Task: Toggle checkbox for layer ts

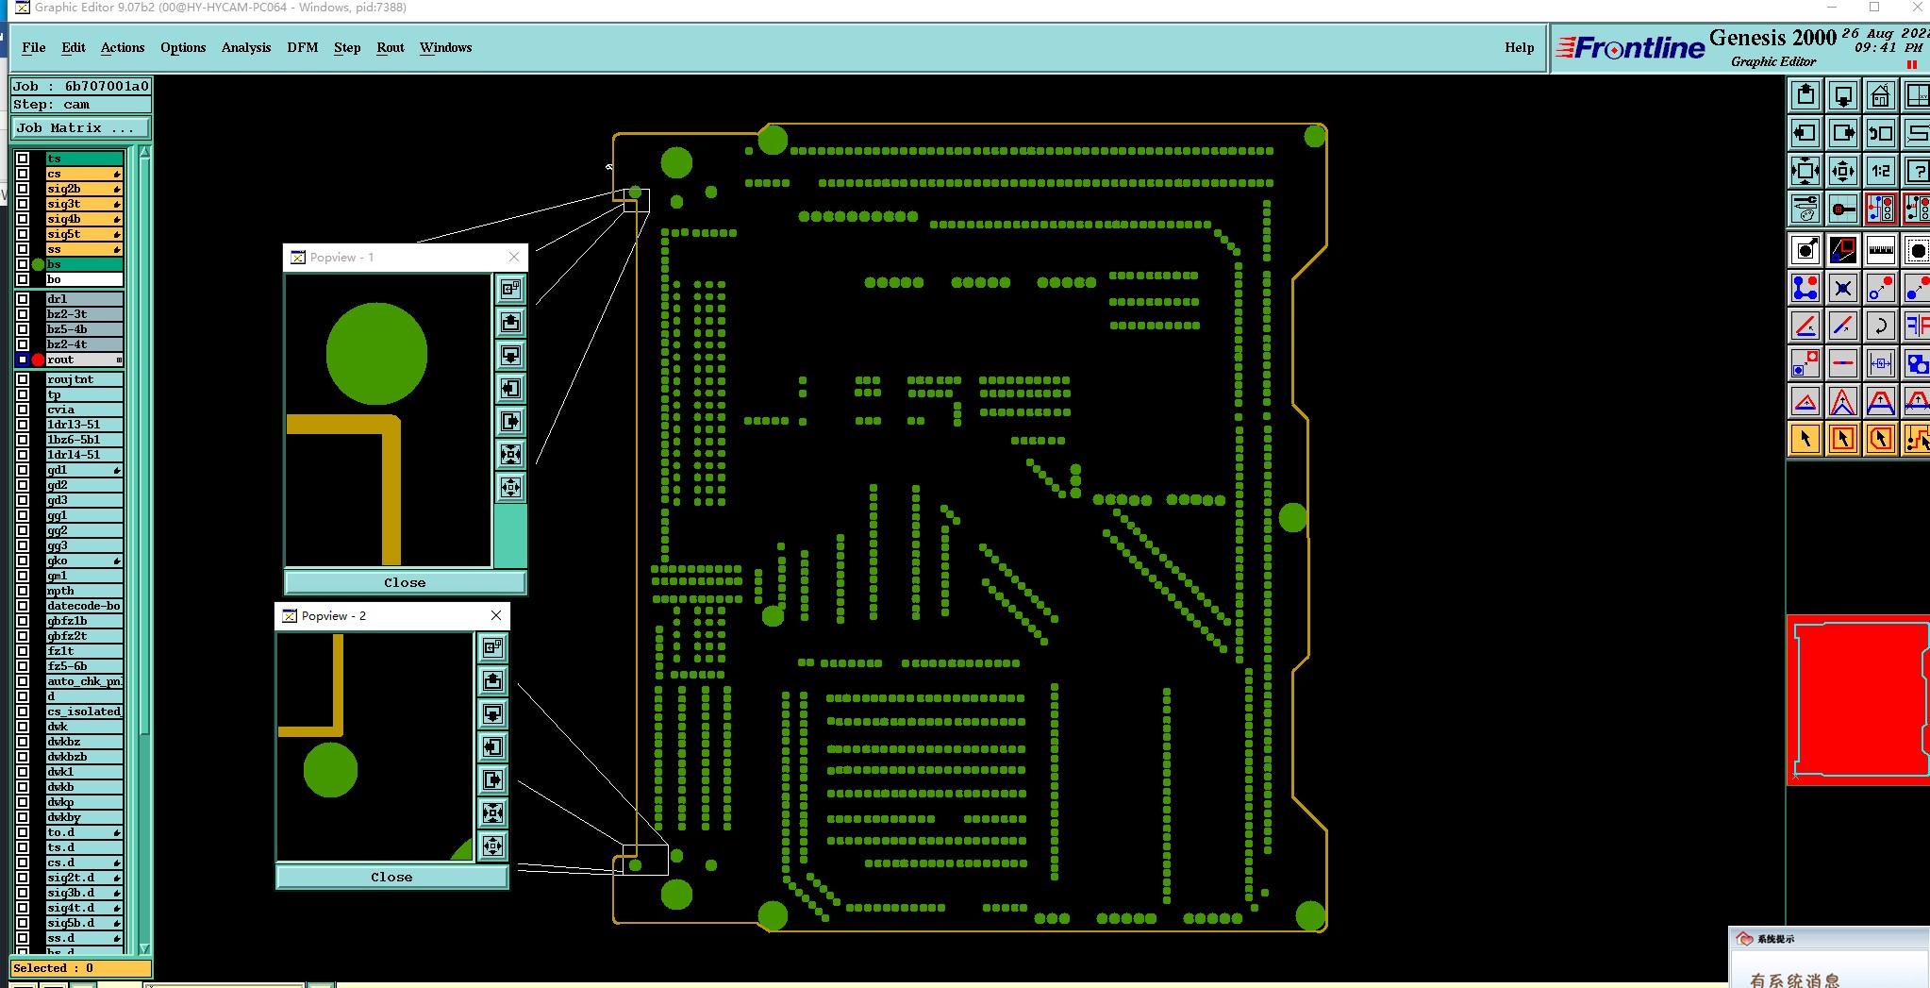Action: click(23, 159)
